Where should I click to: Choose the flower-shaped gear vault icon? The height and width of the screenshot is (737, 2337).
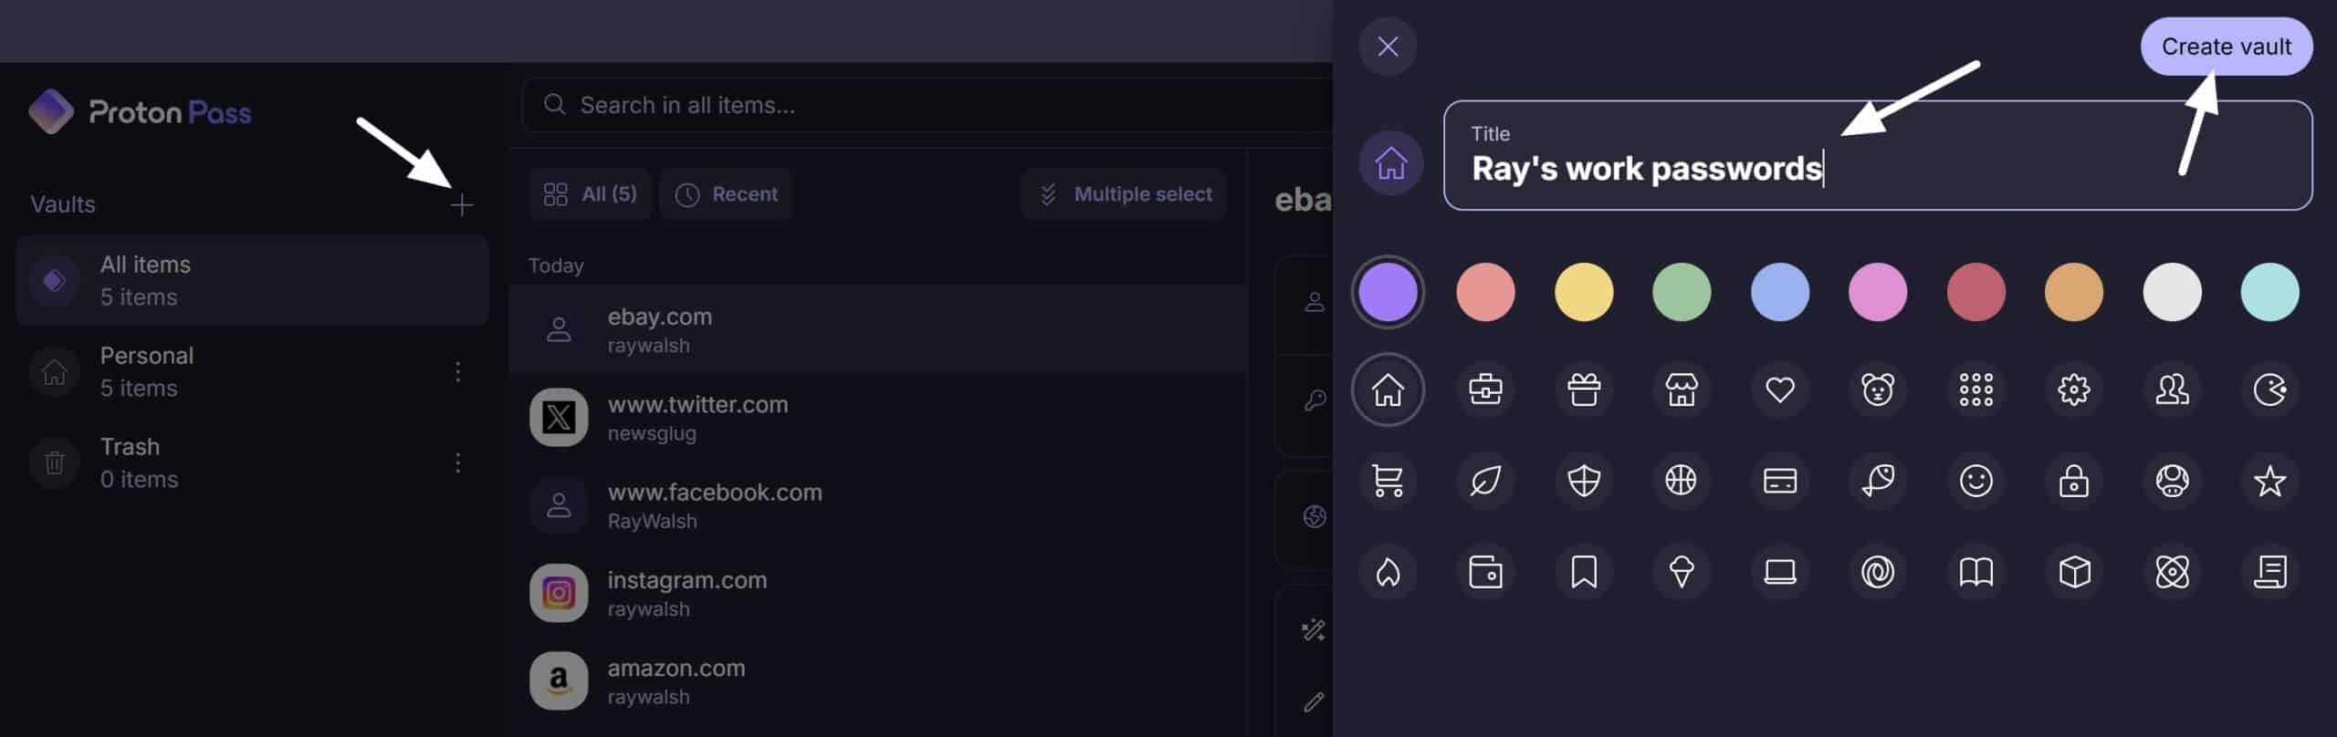tap(2074, 389)
